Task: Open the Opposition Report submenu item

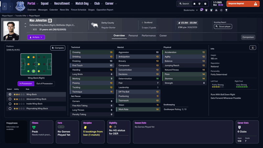Action: (105, 10)
